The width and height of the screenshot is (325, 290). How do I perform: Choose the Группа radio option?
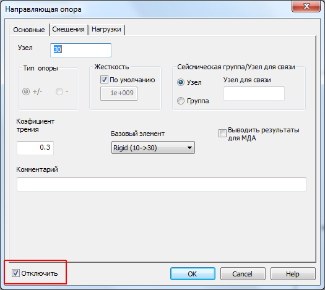click(181, 101)
